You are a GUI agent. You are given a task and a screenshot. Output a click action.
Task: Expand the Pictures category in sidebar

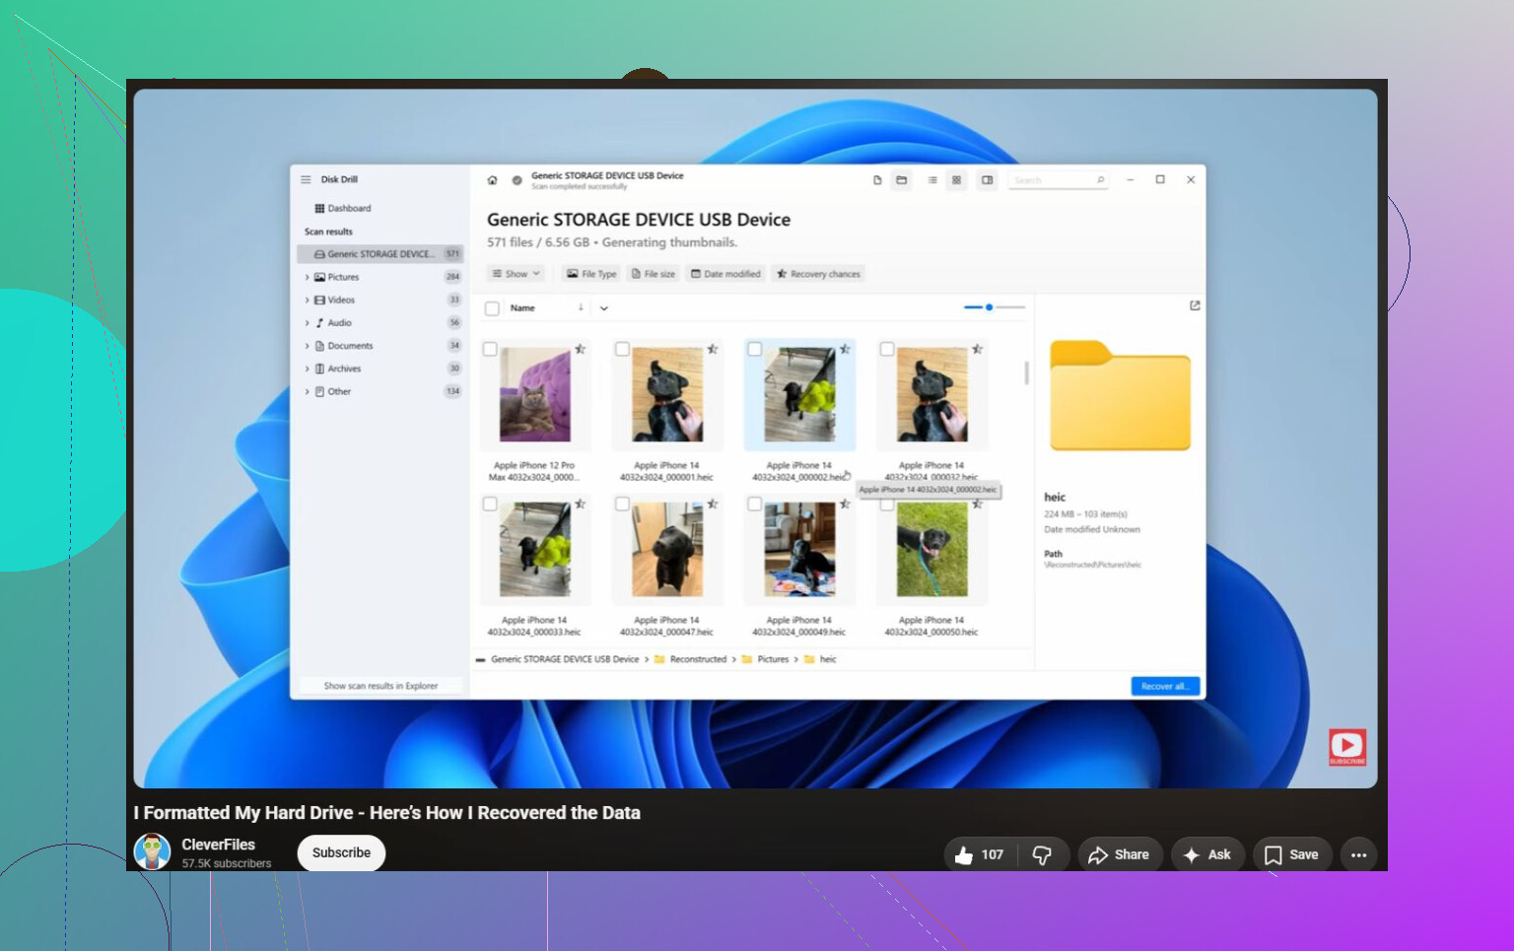click(307, 278)
